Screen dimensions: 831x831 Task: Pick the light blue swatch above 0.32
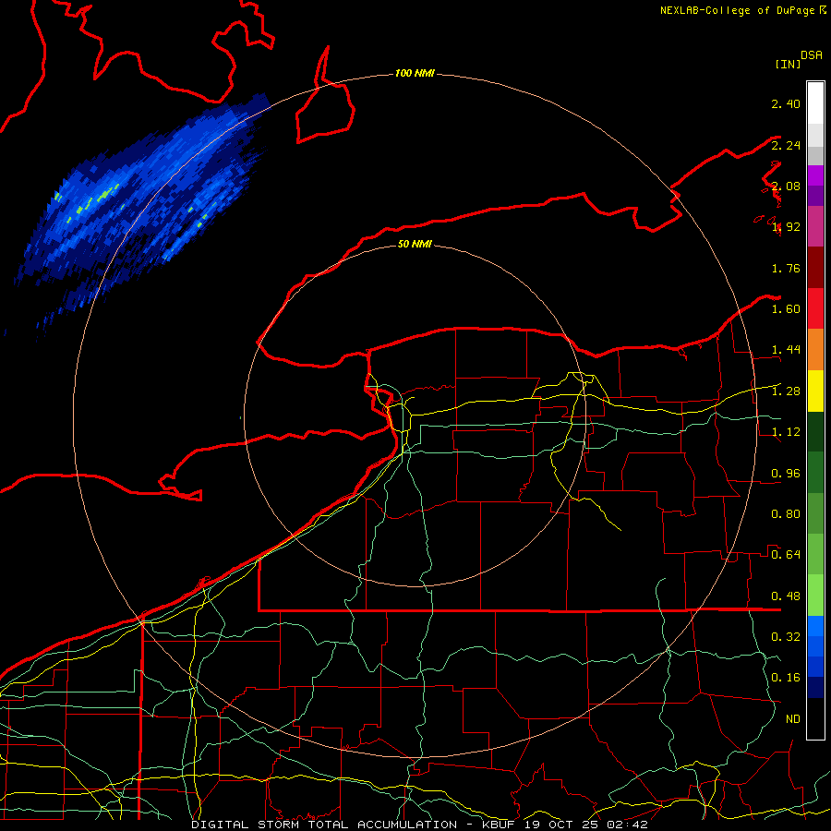(815, 626)
